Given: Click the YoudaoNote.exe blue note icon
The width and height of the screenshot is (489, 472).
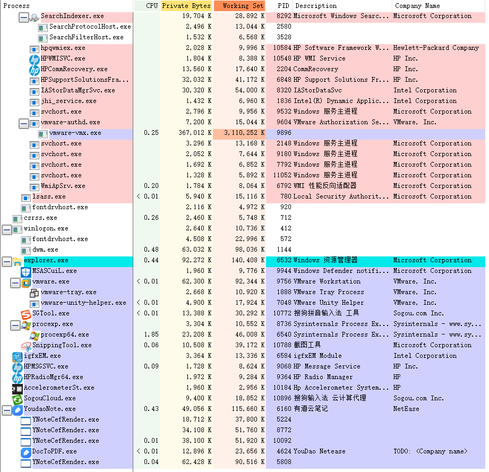Looking at the screenshot, I should [x=18, y=410].
